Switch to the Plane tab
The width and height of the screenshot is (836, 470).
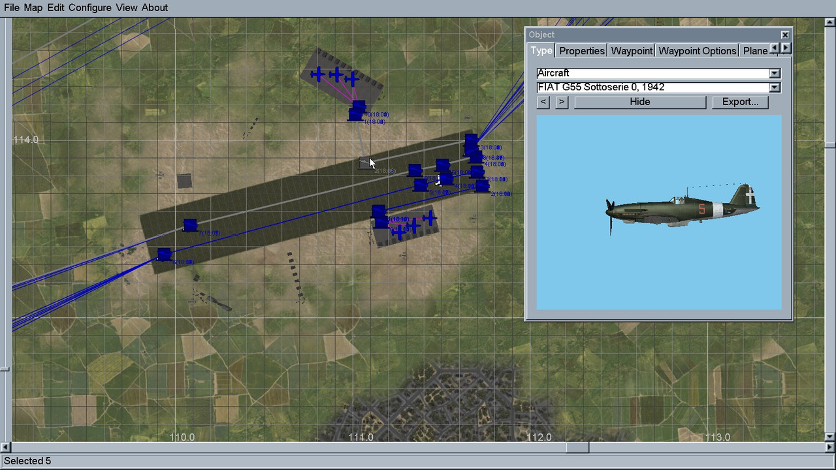[755, 51]
